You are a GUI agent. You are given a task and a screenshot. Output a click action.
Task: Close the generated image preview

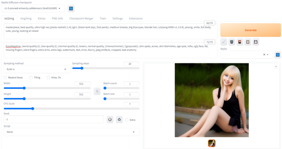coord(276,67)
